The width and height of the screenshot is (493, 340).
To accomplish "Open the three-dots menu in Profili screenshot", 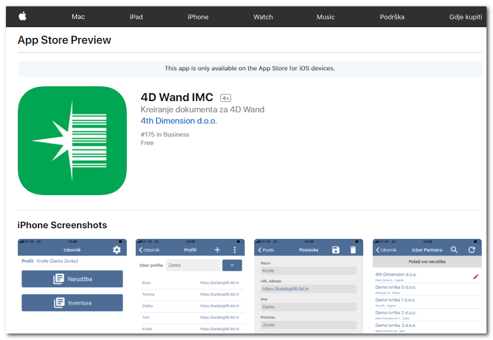I will (x=235, y=250).
